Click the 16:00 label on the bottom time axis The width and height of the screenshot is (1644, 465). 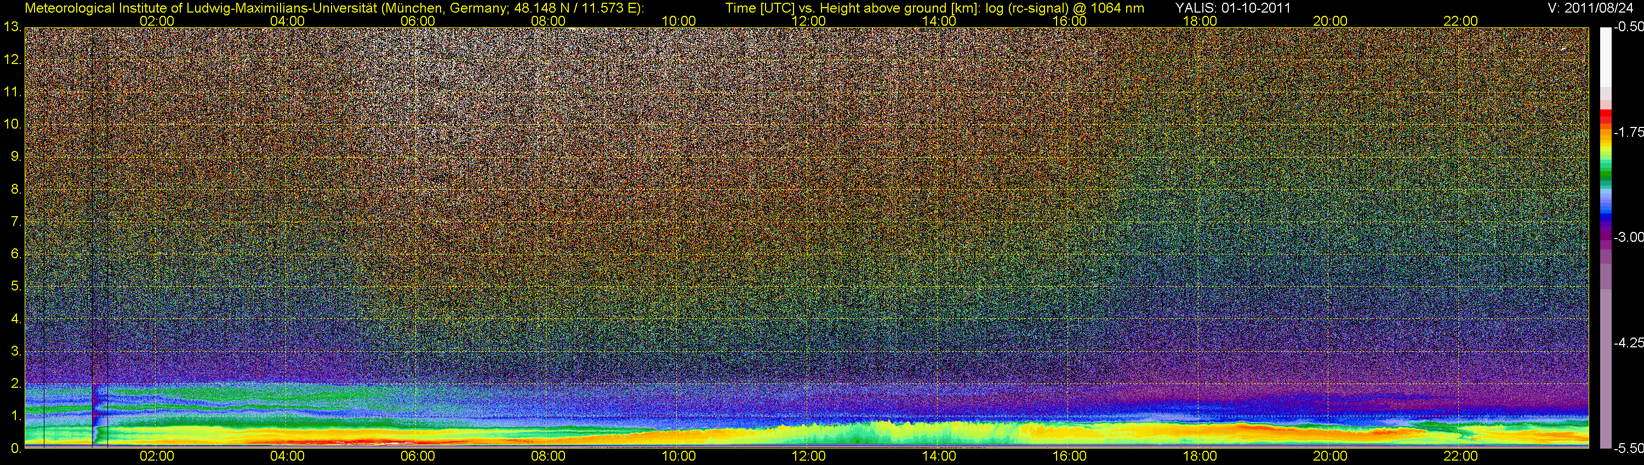[1070, 456]
